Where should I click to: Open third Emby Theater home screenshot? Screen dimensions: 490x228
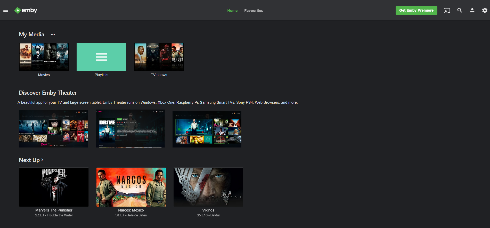coord(207,129)
